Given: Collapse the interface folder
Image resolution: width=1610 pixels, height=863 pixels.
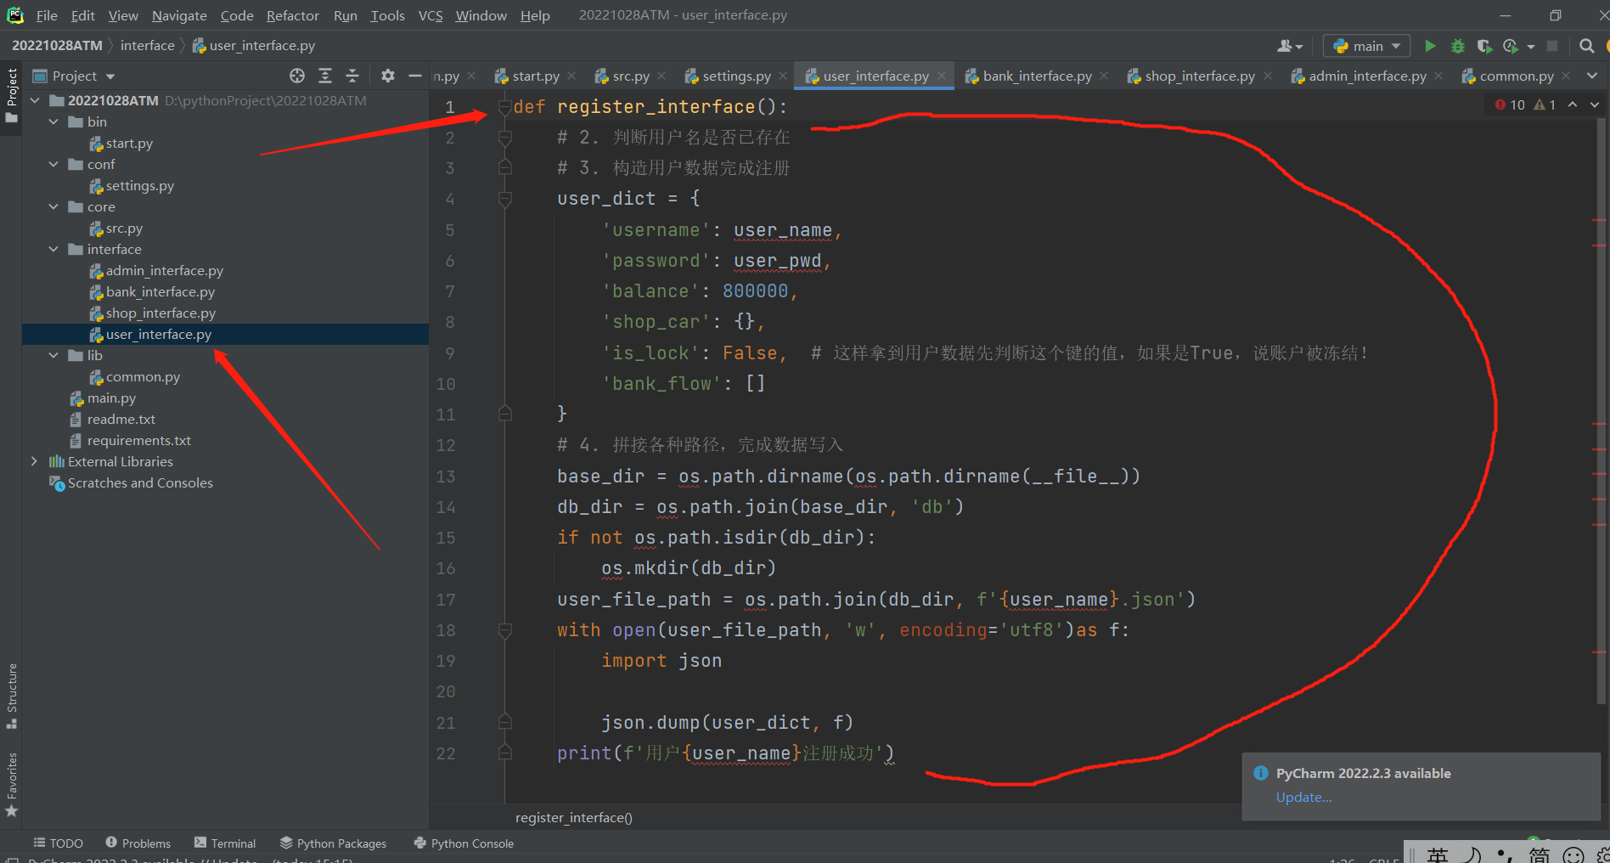Looking at the screenshot, I should click(53, 249).
